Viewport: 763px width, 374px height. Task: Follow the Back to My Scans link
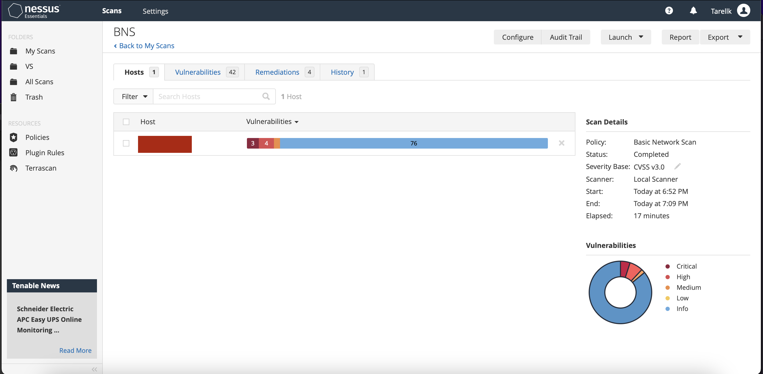[144, 46]
